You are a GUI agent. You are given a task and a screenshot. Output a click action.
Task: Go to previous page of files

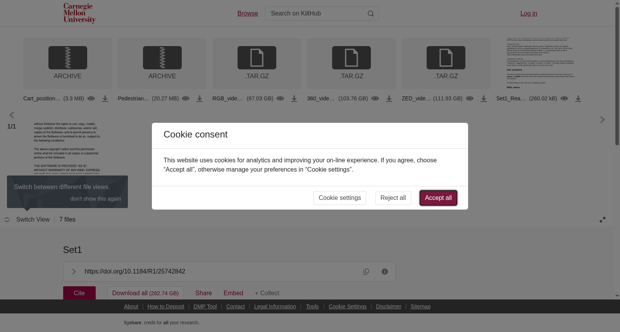pos(12,115)
